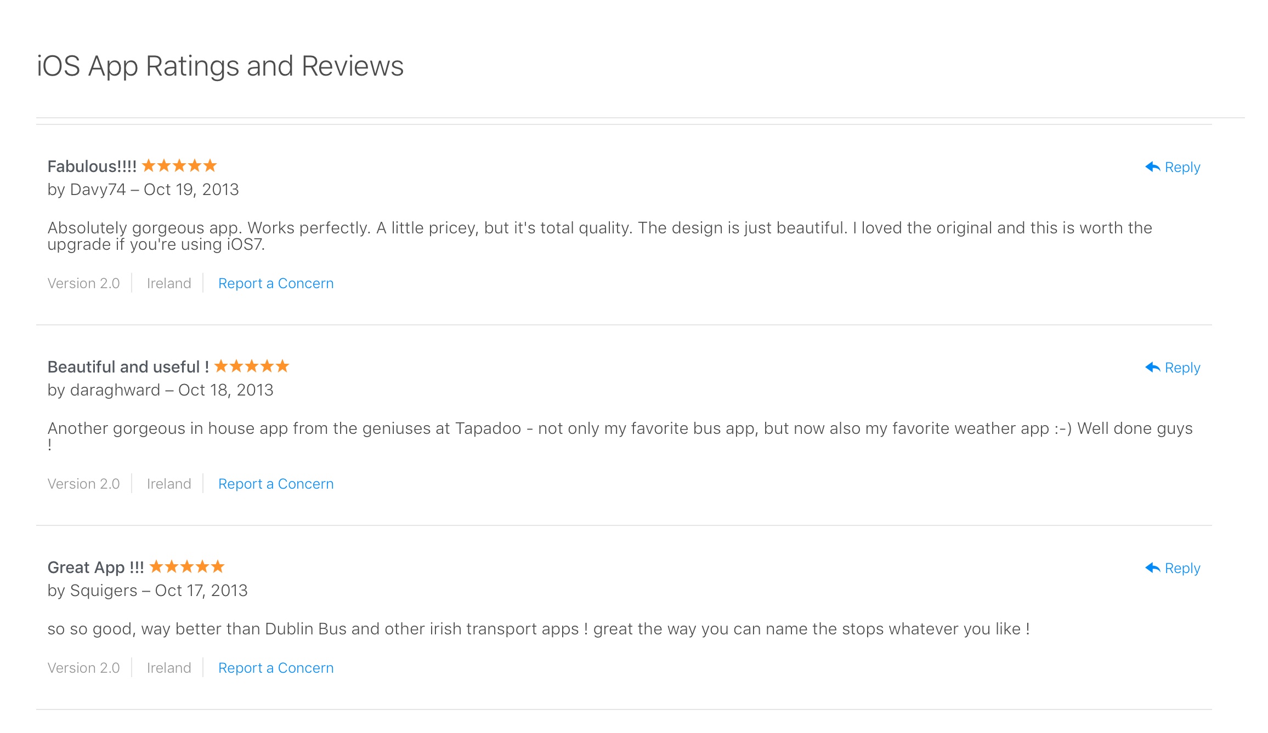Open Report a Concern for Davy74's review

pyautogui.click(x=275, y=283)
